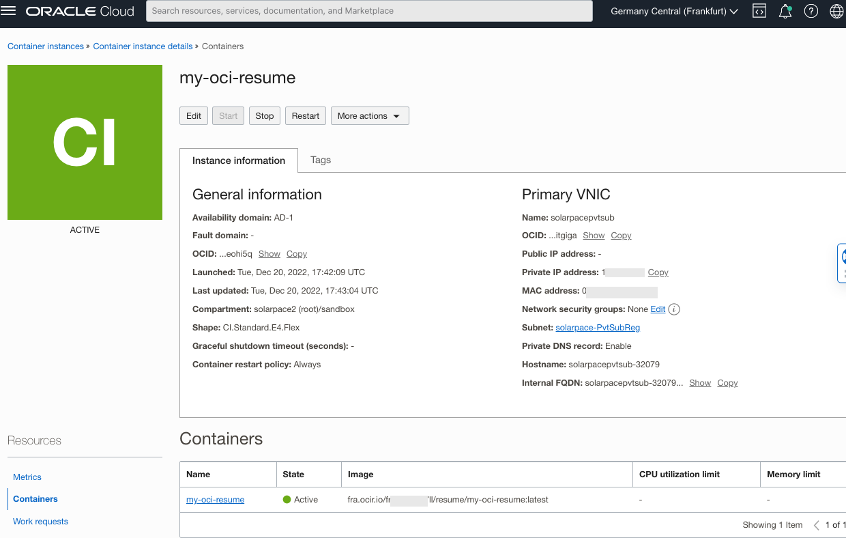
Task: Click the Oracle Cloud logo
Action: click(x=81, y=11)
